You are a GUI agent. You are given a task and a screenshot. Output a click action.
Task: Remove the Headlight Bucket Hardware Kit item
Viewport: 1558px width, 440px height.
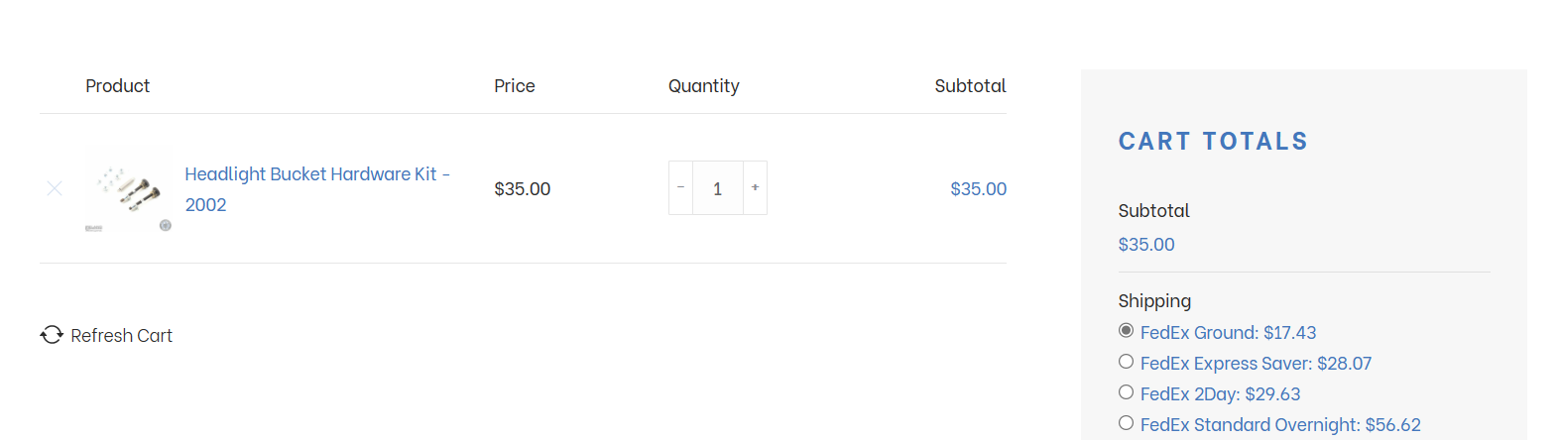click(55, 188)
